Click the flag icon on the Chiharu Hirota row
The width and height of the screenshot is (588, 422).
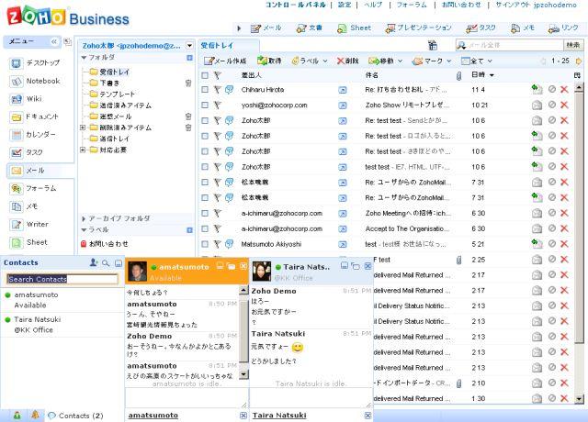(x=217, y=90)
